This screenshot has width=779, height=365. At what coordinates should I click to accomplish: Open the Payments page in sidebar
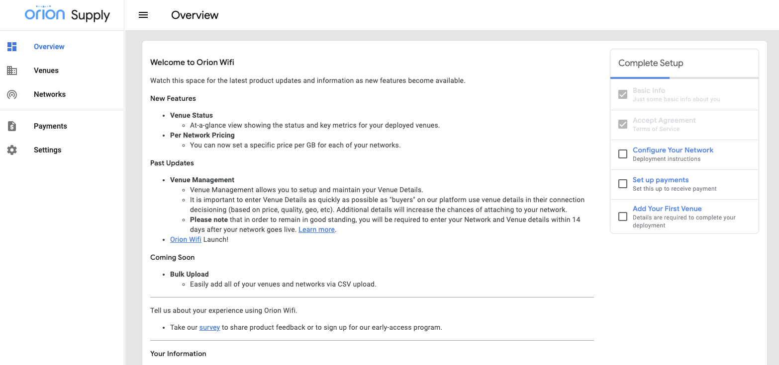[x=50, y=126]
